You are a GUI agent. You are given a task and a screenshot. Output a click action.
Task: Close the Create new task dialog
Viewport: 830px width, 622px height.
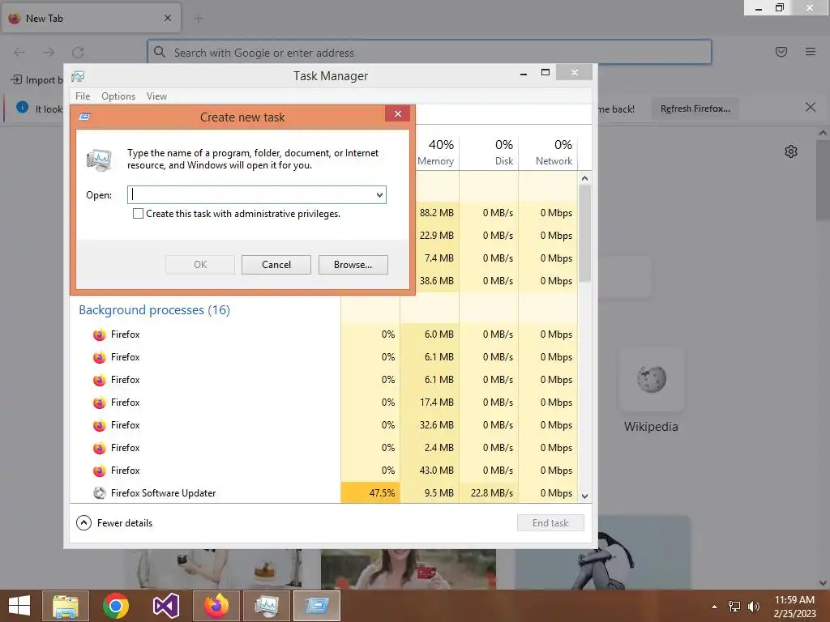pyautogui.click(x=398, y=113)
